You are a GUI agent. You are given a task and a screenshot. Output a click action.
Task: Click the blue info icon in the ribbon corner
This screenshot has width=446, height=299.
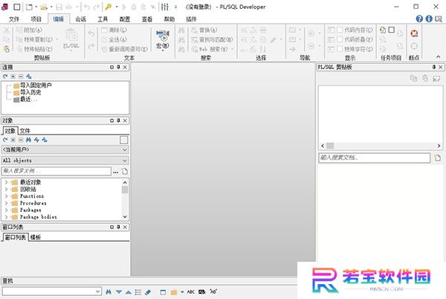point(429,19)
